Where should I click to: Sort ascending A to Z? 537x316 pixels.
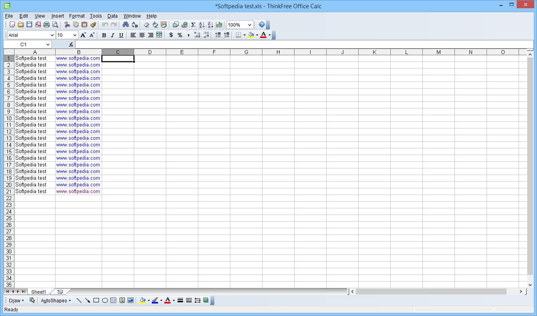pyautogui.click(x=202, y=25)
